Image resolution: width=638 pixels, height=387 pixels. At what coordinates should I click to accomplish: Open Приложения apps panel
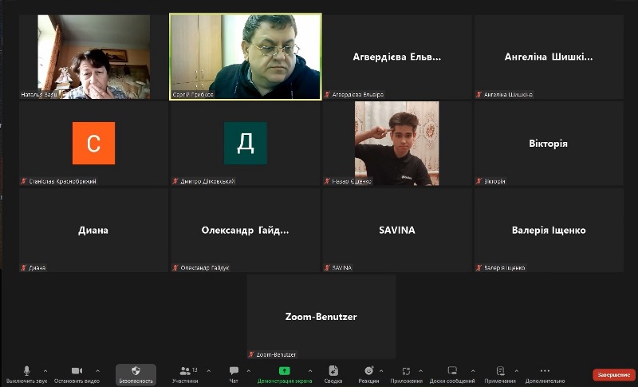(406, 374)
